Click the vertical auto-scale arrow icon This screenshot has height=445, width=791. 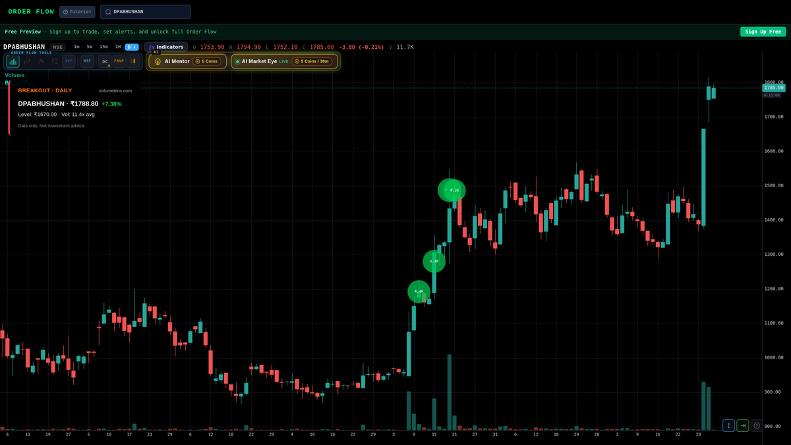pyautogui.click(x=728, y=426)
